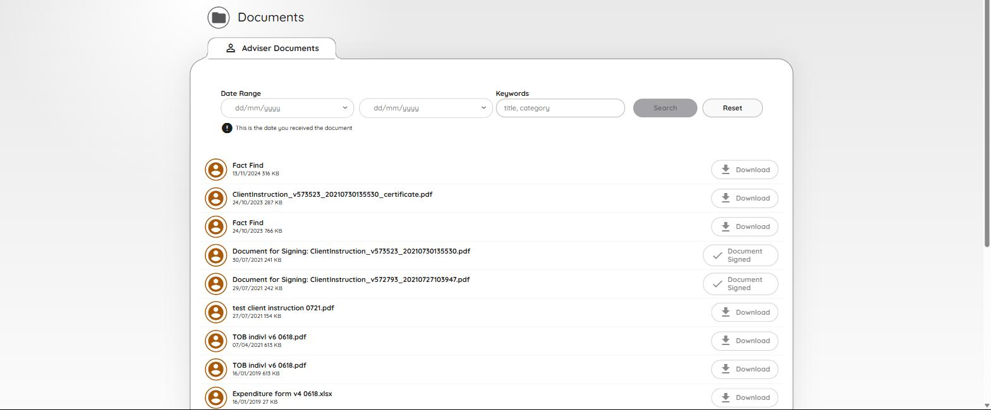The height and width of the screenshot is (410, 991).
Task: Download Fact Find dated 13/11/2024
Action: click(745, 170)
